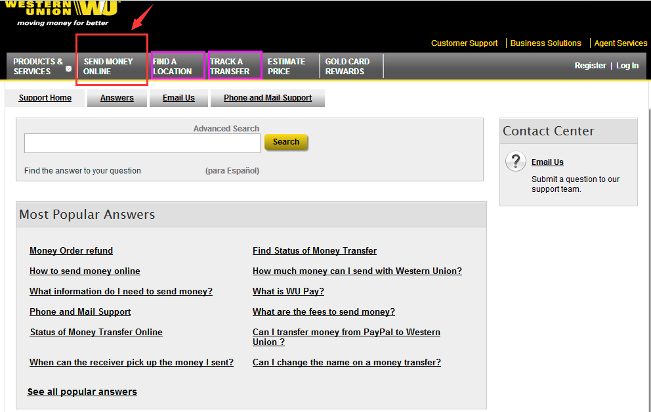Open Find Status of Money Transfer
Screen dimensions: 651x412
[x=314, y=251]
